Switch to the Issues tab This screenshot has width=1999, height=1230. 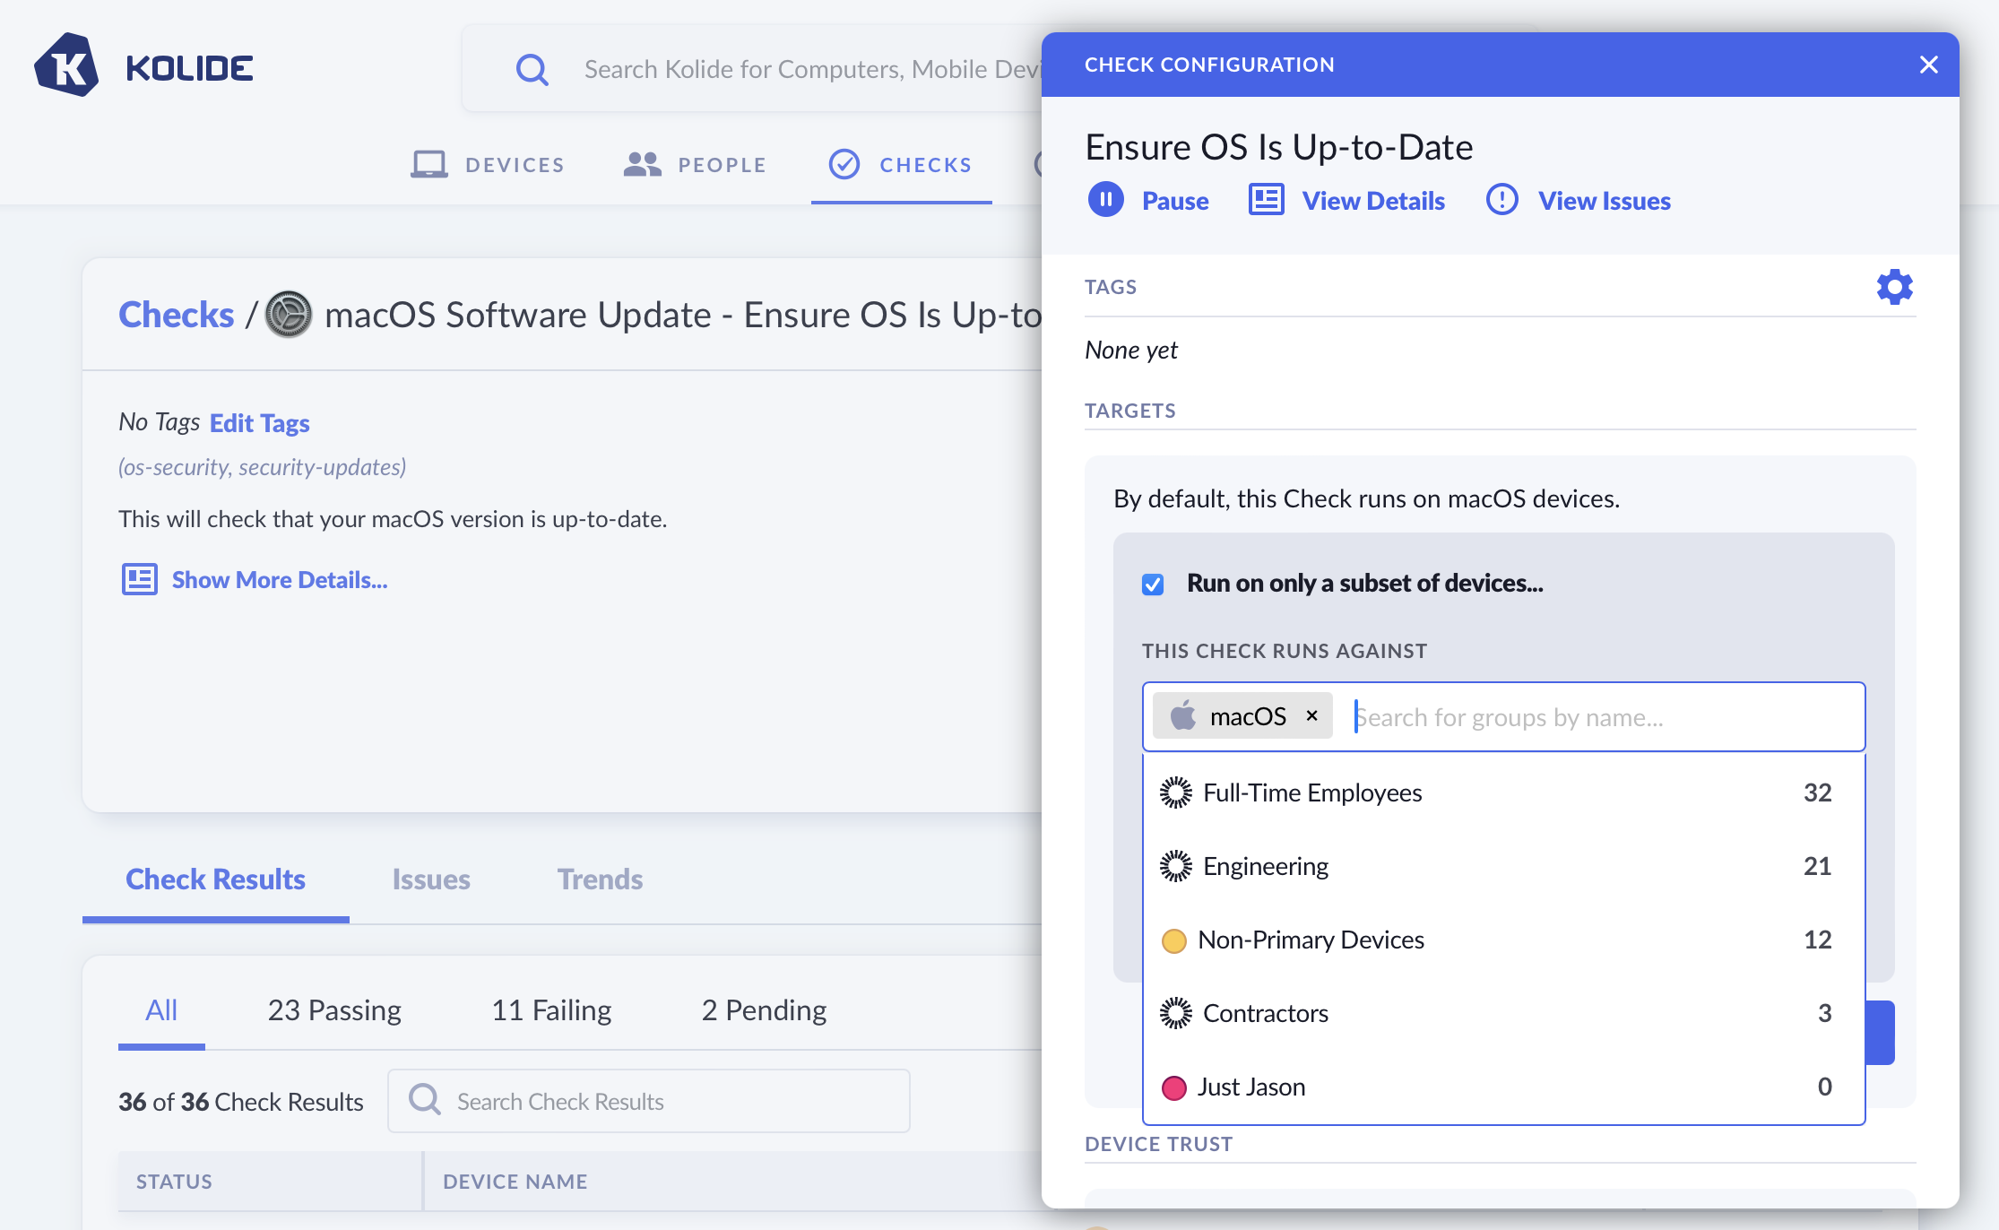pos(430,879)
